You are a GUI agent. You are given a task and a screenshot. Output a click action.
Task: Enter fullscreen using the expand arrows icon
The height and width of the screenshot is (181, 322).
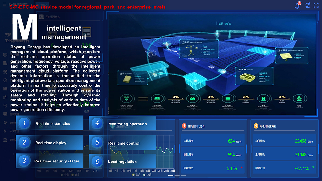click(x=316, y=5)
